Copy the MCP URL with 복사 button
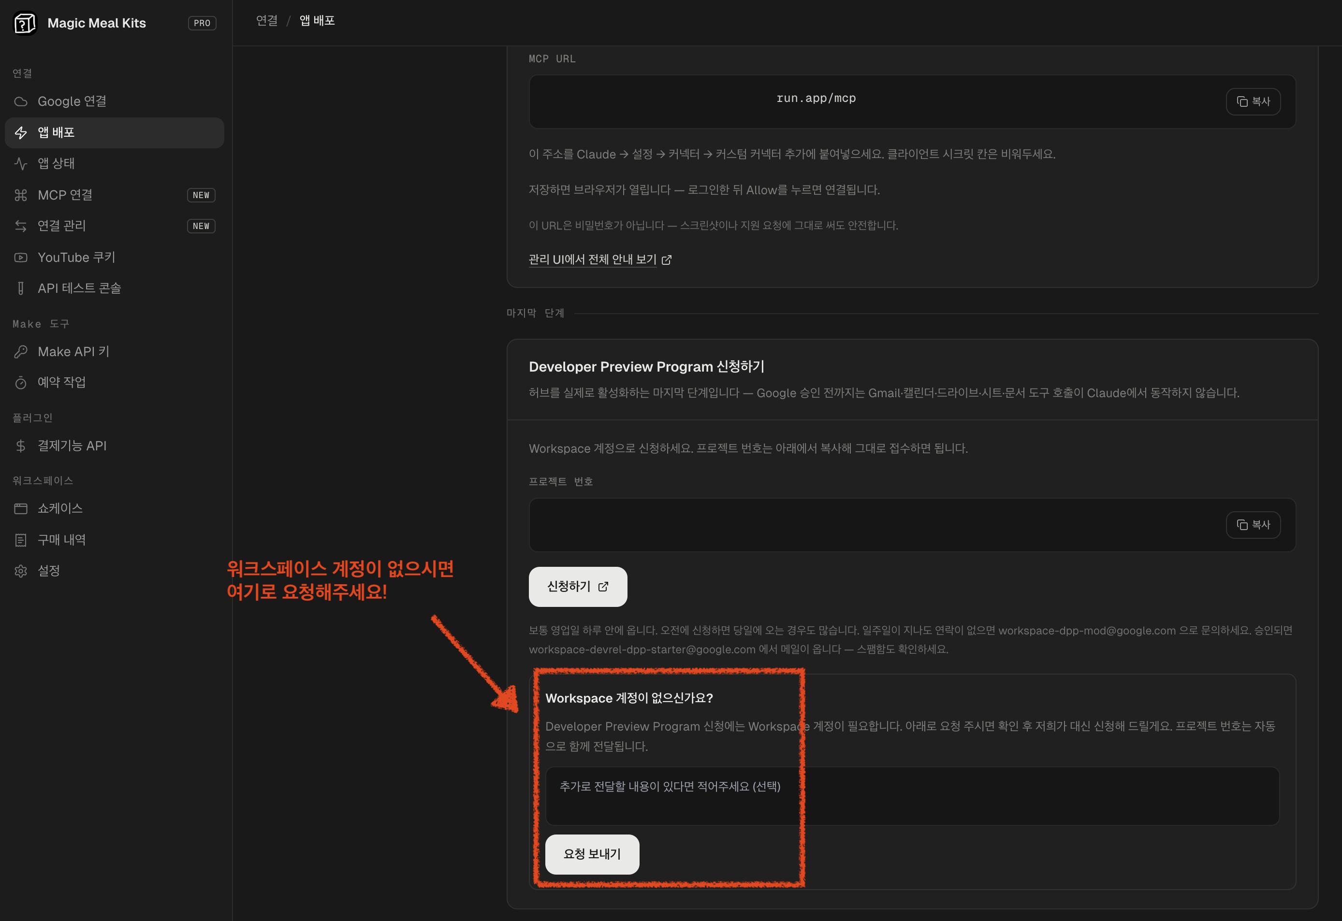Image resolution: width=1342 pixels, height=921 pixels. pyautogui.click(x=1253, y=101)
